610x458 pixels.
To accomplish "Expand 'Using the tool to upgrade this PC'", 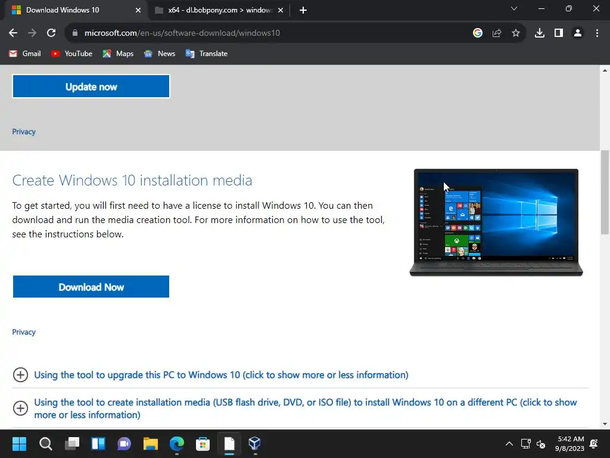I will pos(221,375).
